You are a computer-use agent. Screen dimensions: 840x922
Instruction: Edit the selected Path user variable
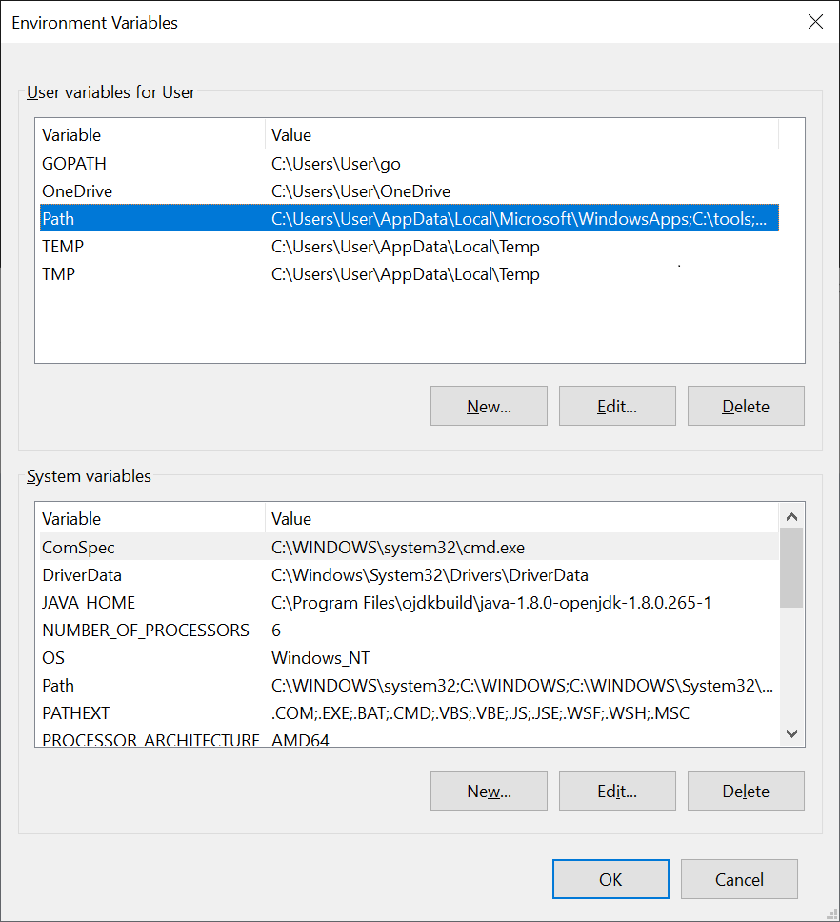click(x=617, y=405)
